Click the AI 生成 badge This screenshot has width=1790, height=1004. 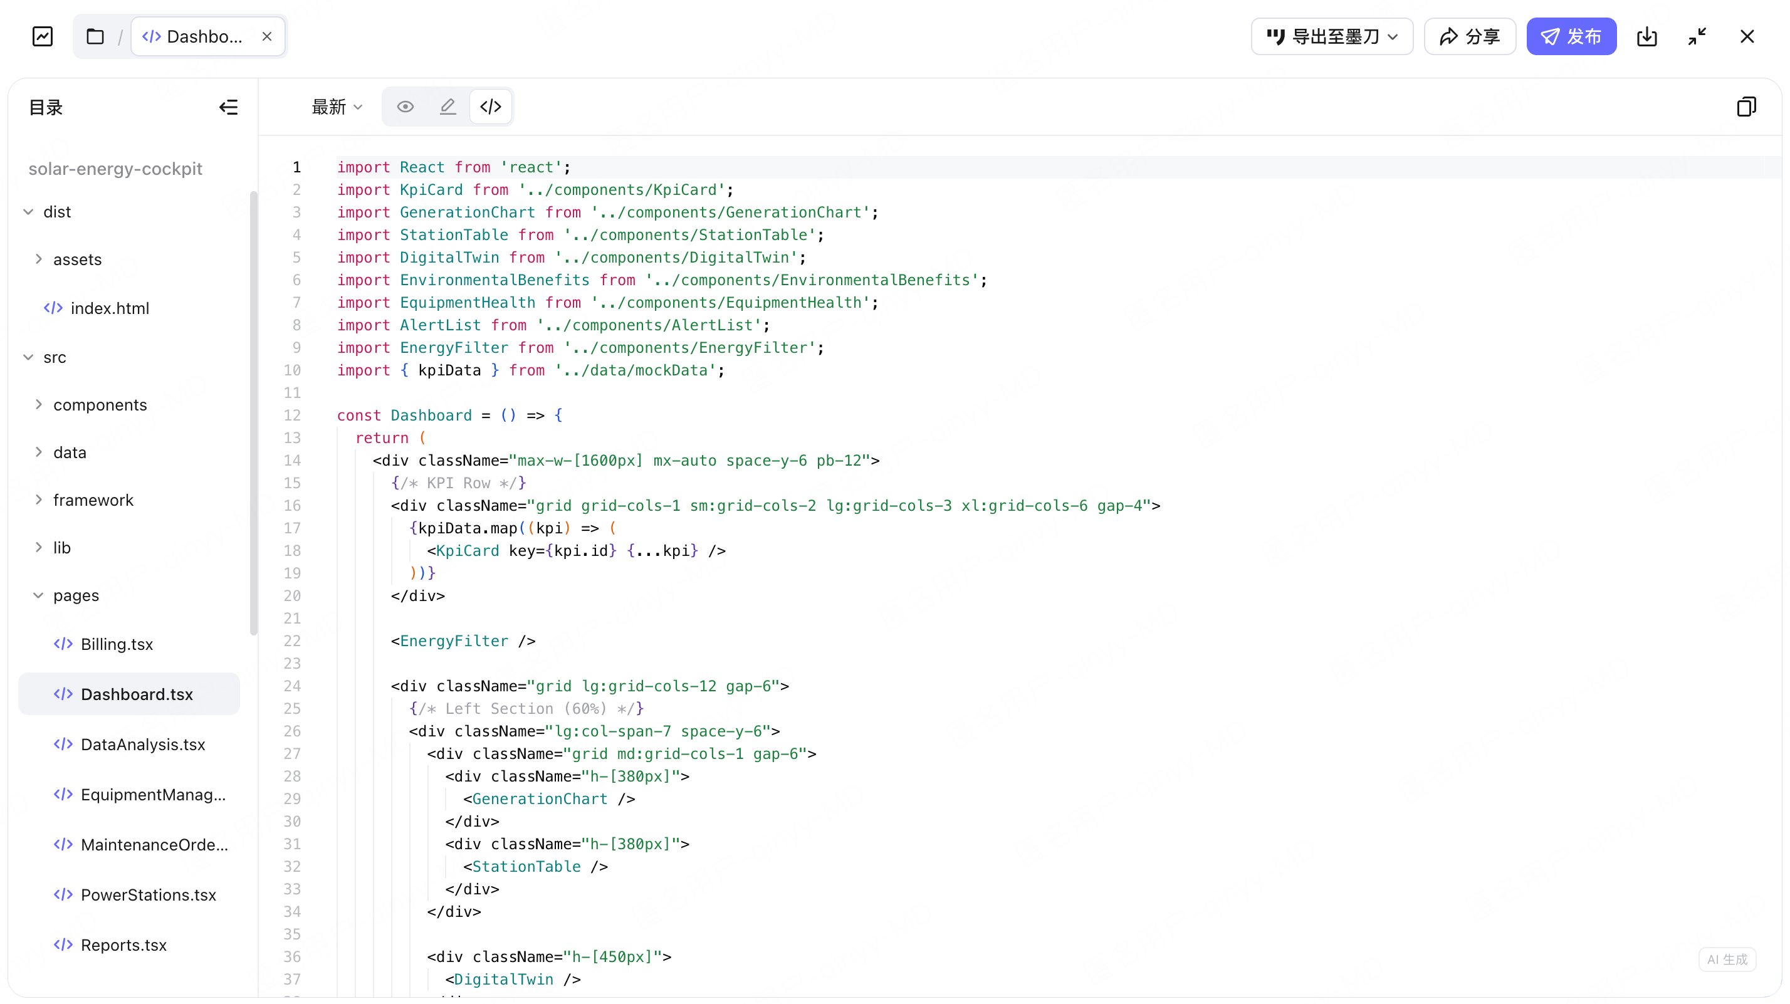pos(1727,960)
